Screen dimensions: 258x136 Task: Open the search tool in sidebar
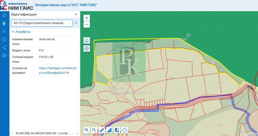coord(4,31)
